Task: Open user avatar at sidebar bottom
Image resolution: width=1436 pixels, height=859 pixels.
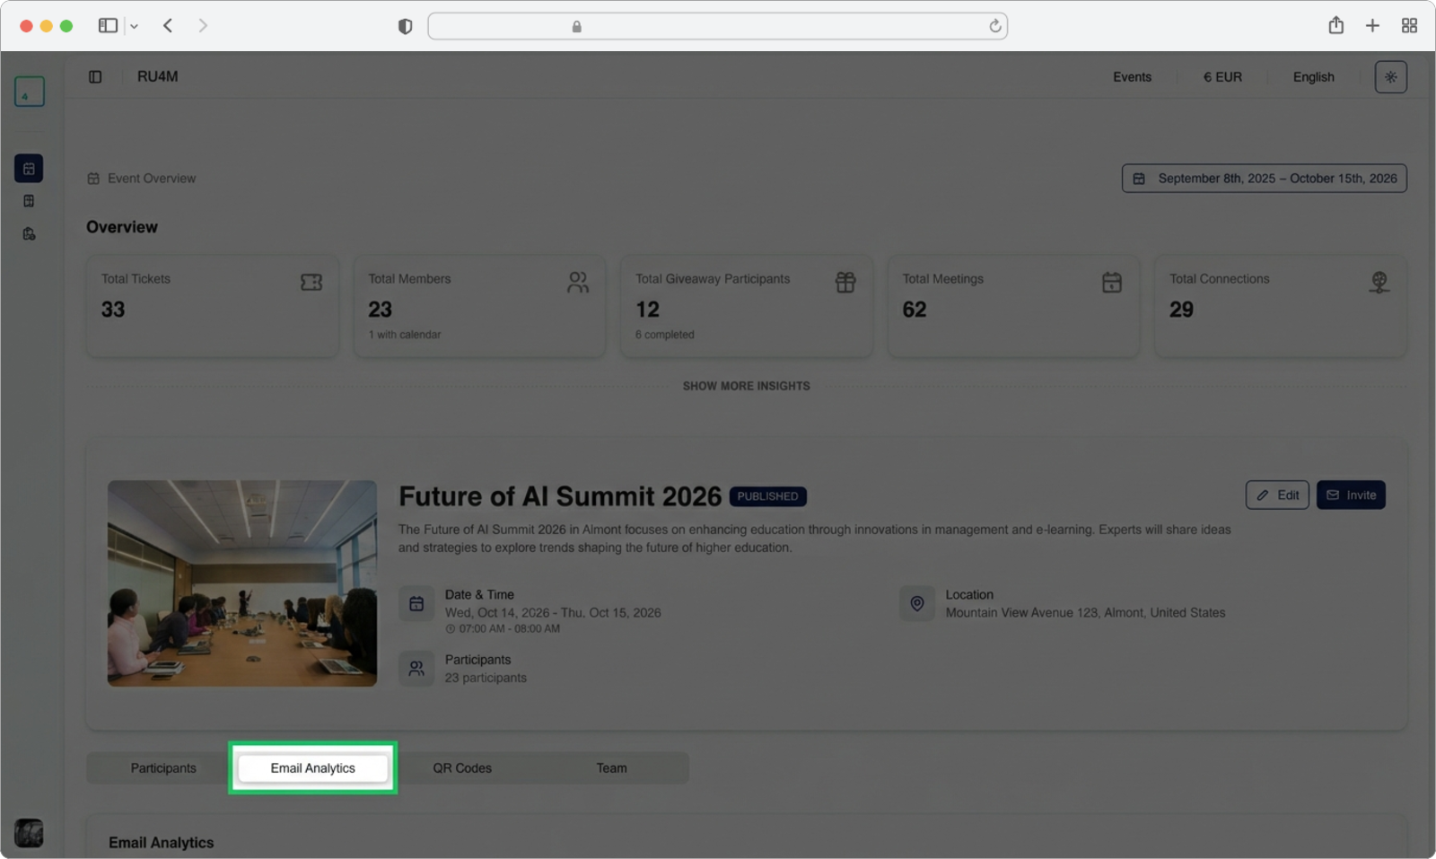Action: pyautogui.click(x=29, y=833)
